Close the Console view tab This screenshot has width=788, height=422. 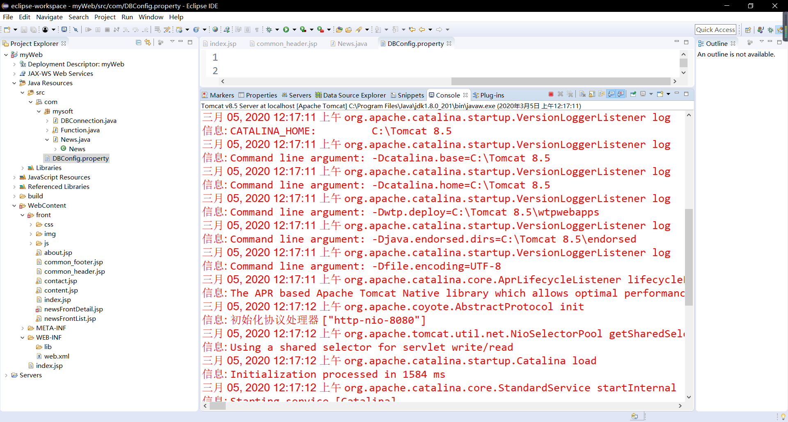pyautogui.click(x=465, y=95)
